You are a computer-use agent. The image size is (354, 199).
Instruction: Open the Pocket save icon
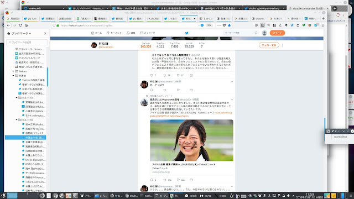coord(224,25)
